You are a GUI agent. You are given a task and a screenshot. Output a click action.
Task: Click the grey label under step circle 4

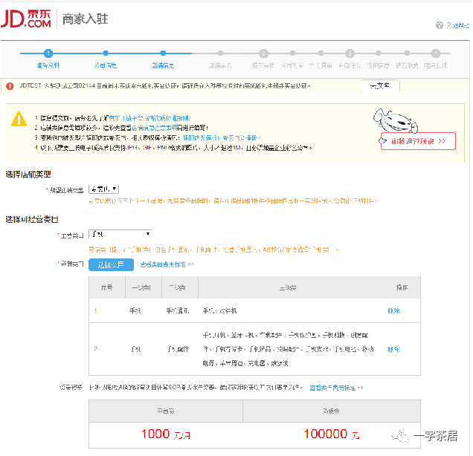click(436, 65)
